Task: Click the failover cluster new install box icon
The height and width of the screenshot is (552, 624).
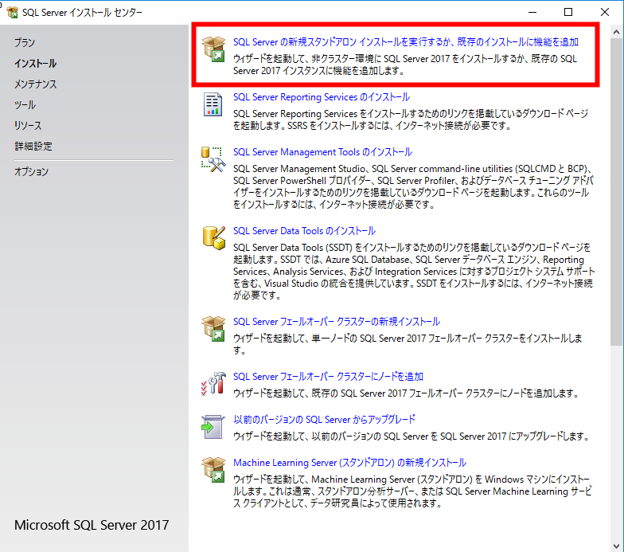Action: (213, 328)
